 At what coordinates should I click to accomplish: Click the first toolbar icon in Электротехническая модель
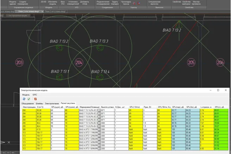click(x=24, y=99)
